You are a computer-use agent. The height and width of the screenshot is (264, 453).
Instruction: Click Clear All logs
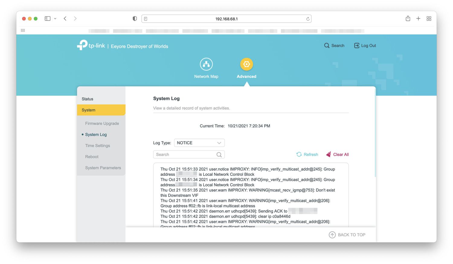(x=337, y=154)
